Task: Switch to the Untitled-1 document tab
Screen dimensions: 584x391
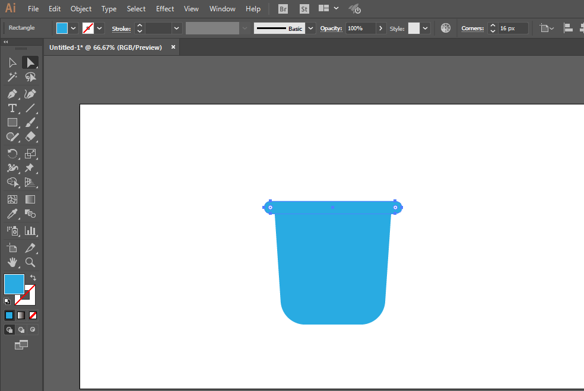Action: [x=106, y=47]
